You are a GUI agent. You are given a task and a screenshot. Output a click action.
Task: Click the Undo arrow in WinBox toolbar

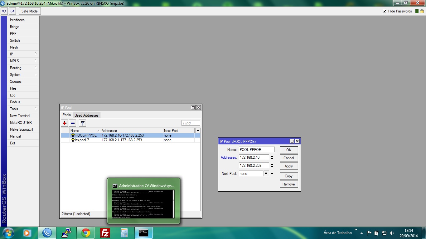pyautogui.click(x=4, y=11)
